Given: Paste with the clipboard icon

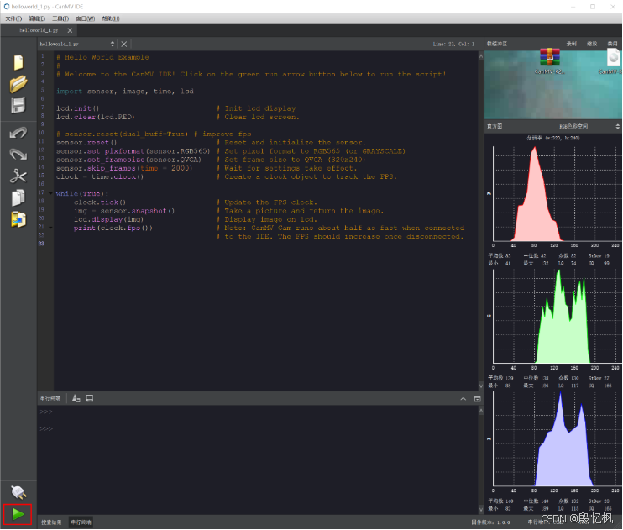Looking at the screenshot, I should [18, 219].
